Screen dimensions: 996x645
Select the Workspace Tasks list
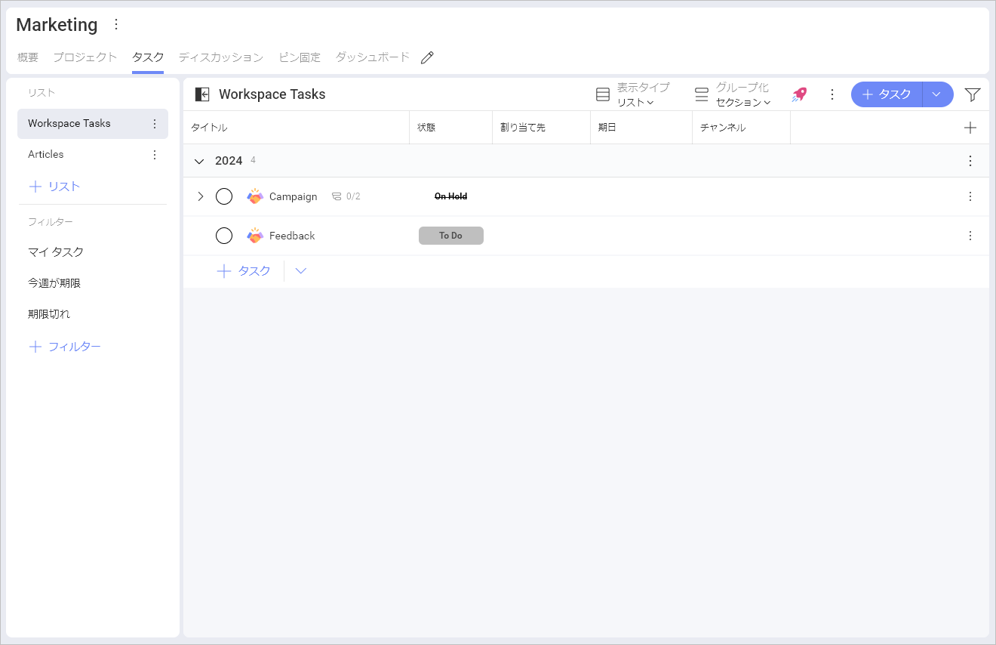[x=93, y=124]
